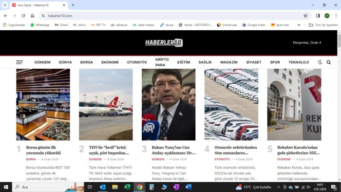Open Chrome profile avatar
Viewport: 341px width, 192px height.
coord(327,16)
